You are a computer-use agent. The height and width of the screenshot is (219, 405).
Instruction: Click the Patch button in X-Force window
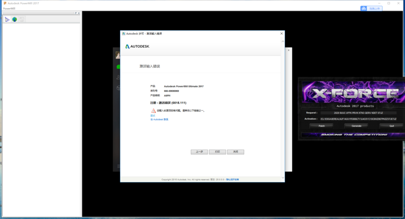click(x=321, y=126)
